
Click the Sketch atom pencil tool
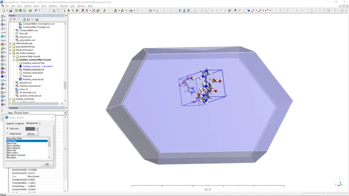click(105, 10)
